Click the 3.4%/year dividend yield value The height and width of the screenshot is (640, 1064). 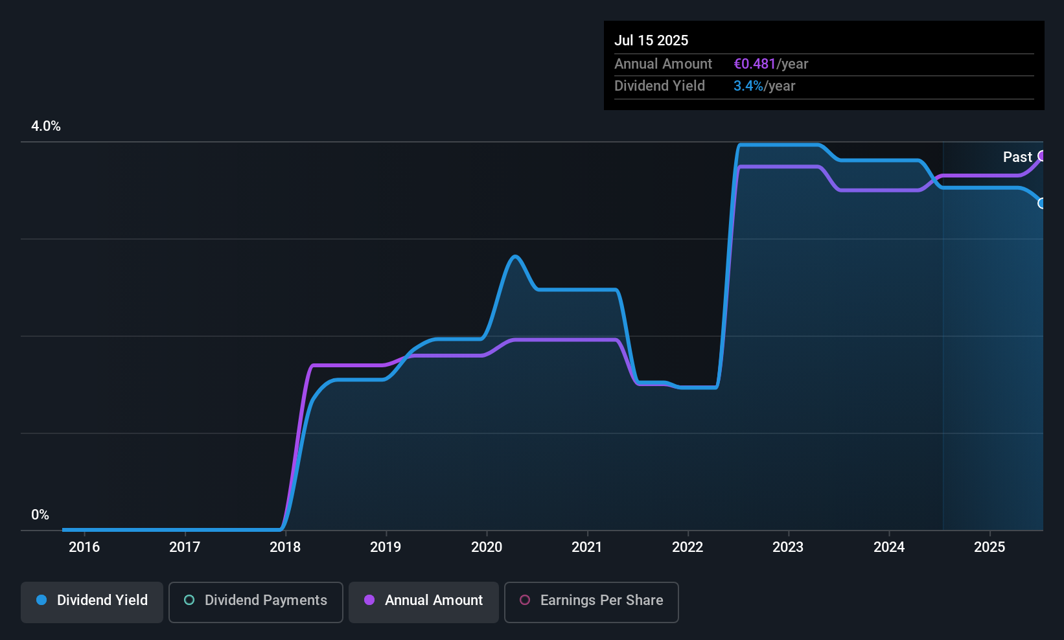764,86
